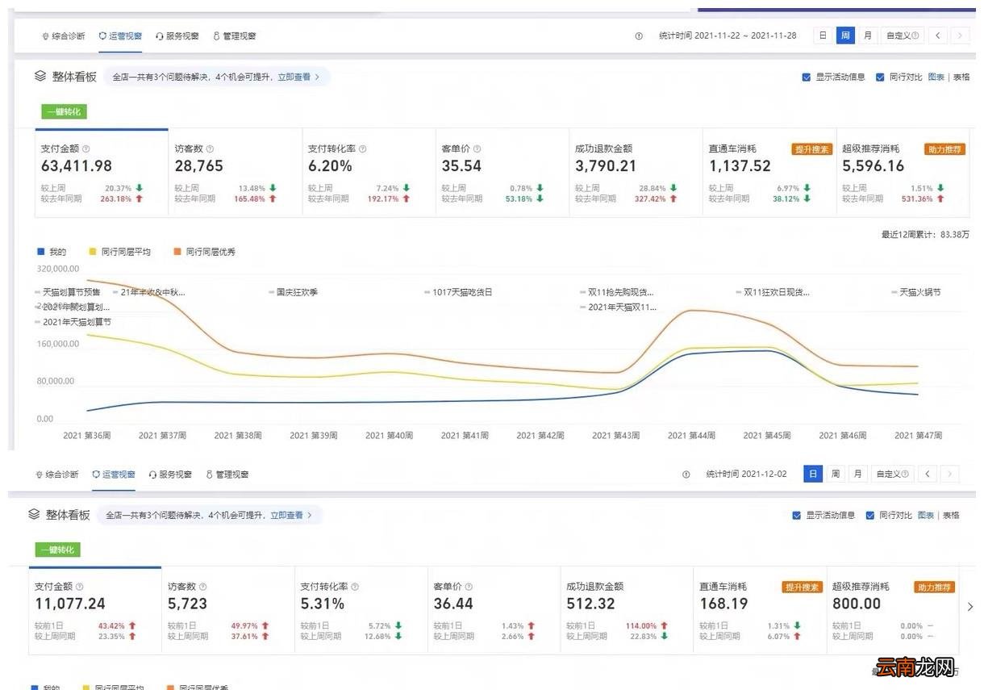Open 自定义 date range dropdown in top panel
Viewport: 984px width, 690px height.
[903, 36]
